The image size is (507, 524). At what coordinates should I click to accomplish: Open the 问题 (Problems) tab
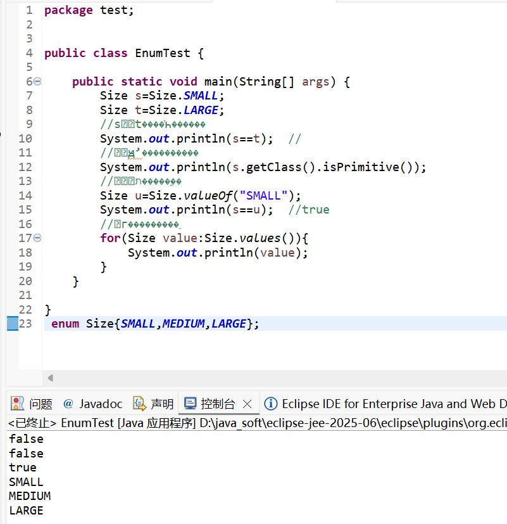pyautogui.click(x=32, y=404)
